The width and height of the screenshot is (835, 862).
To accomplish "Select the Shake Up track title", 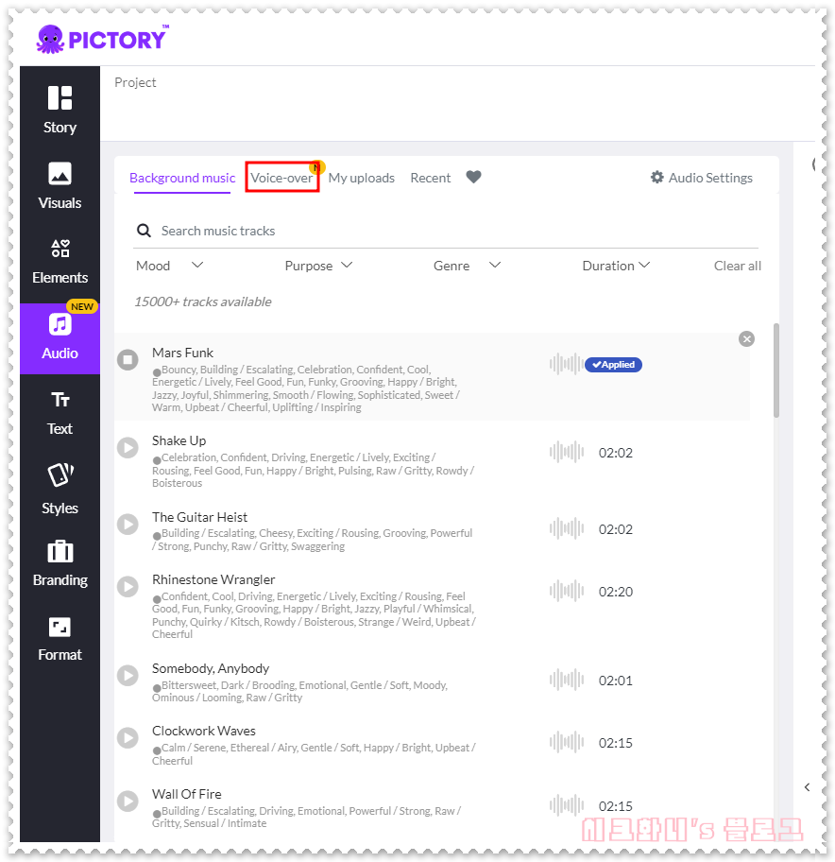I will (179, 440).
